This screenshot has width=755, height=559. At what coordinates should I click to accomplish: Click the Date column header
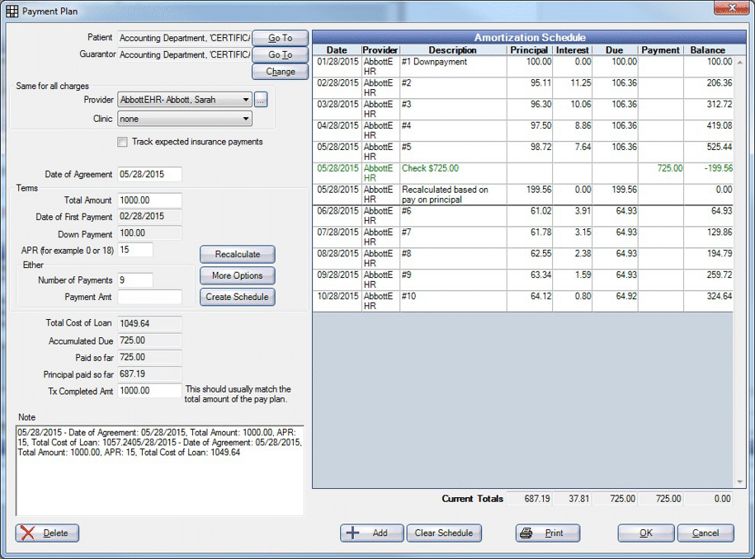[x=337, y=50]
